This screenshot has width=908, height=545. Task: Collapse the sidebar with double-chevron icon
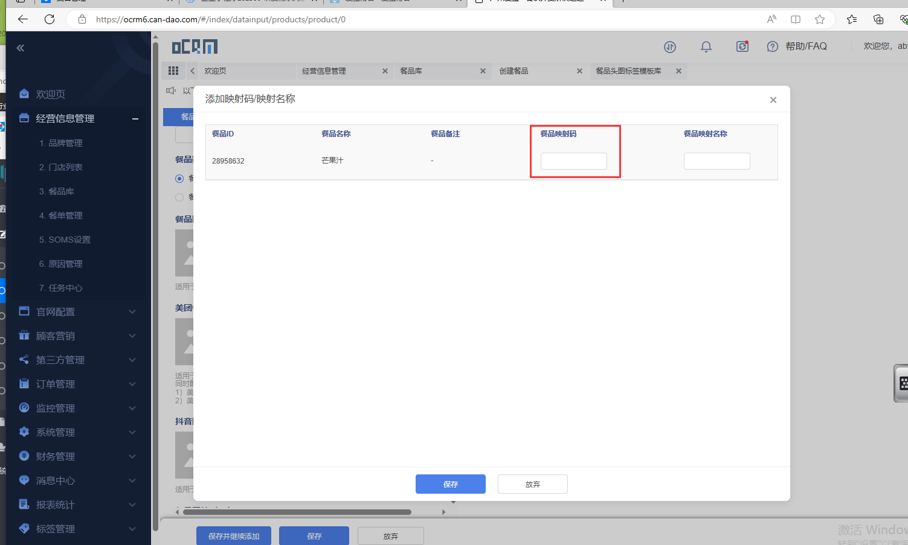tap(20, 48)
